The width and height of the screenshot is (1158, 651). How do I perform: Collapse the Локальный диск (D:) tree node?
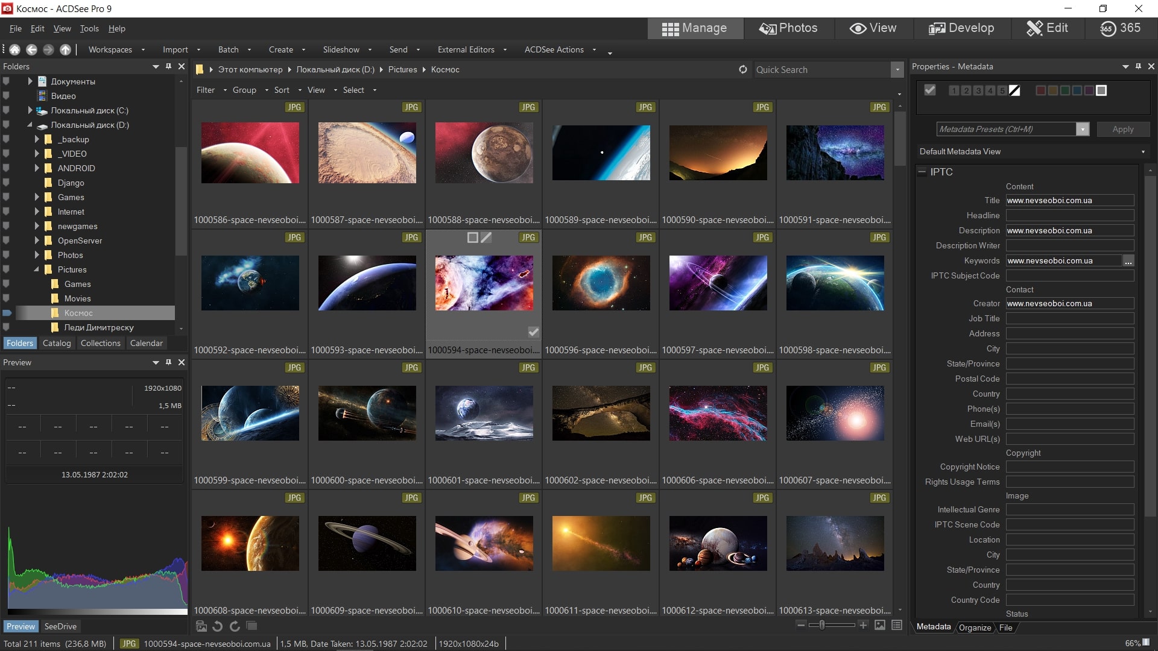click(30, 125)
